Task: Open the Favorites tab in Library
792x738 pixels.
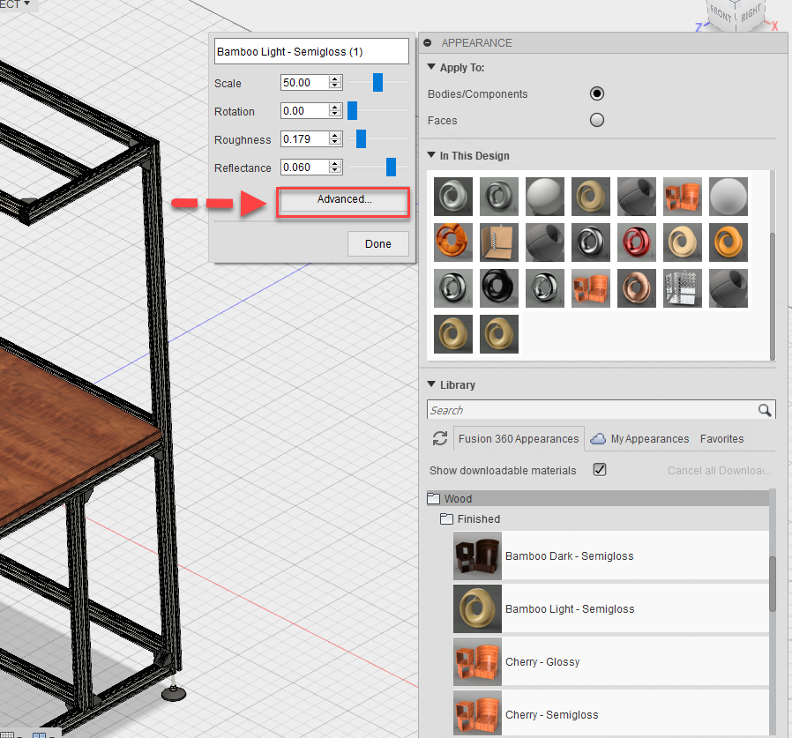Action: pos(721,438)
